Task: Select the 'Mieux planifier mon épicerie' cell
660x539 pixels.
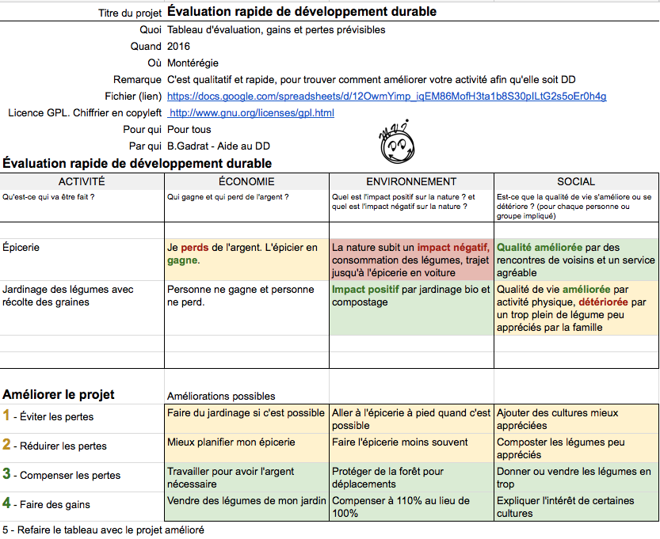Action: click(246, 449)
